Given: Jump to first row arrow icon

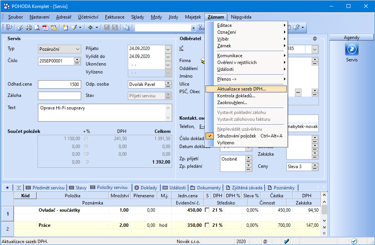Looking at the screenshot, I should (324, 195).
